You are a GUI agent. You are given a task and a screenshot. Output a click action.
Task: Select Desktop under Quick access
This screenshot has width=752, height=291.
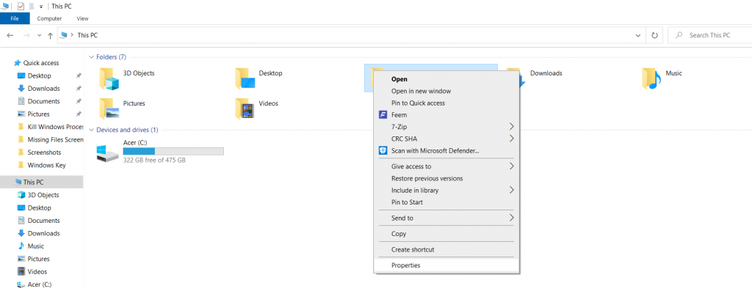click(x=40, y=75)
